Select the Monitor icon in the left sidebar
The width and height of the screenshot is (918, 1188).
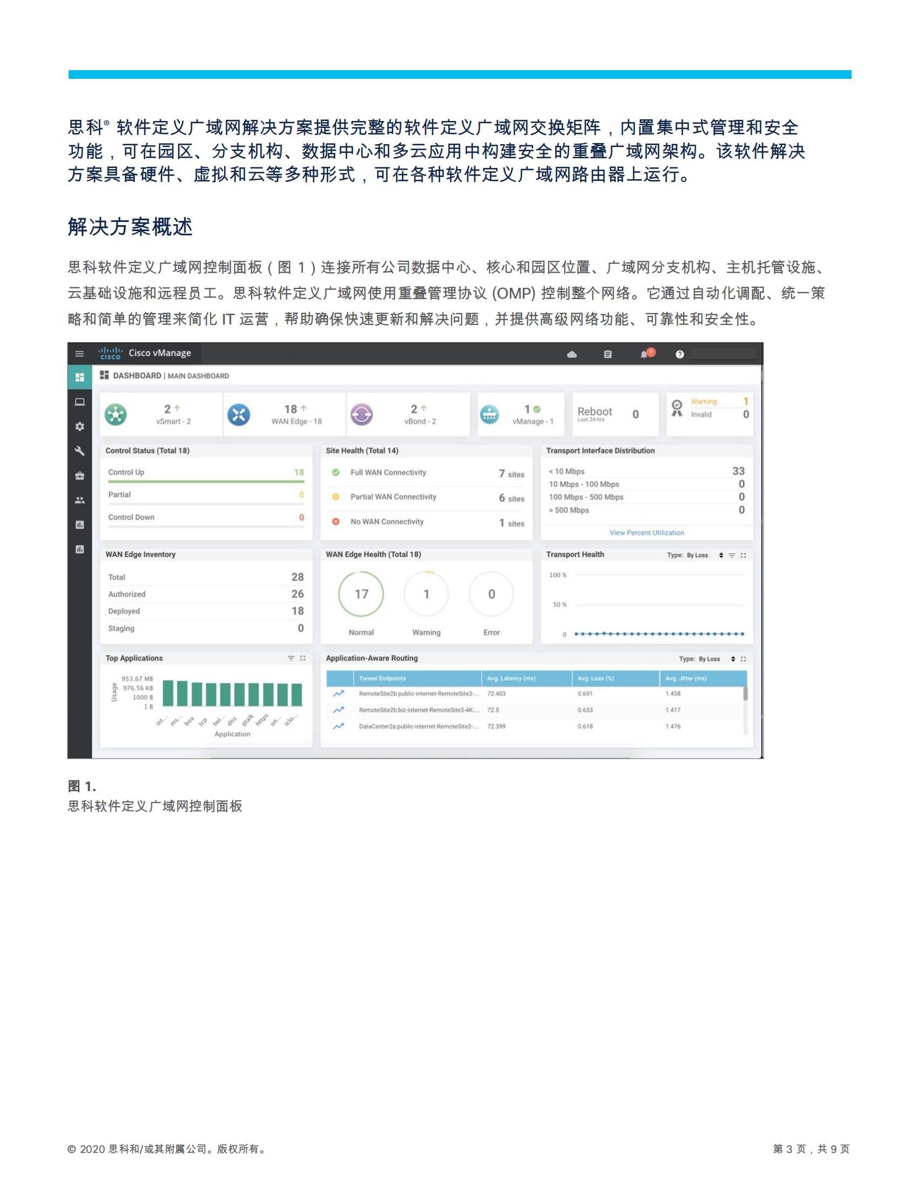click(x=81, y=402)
